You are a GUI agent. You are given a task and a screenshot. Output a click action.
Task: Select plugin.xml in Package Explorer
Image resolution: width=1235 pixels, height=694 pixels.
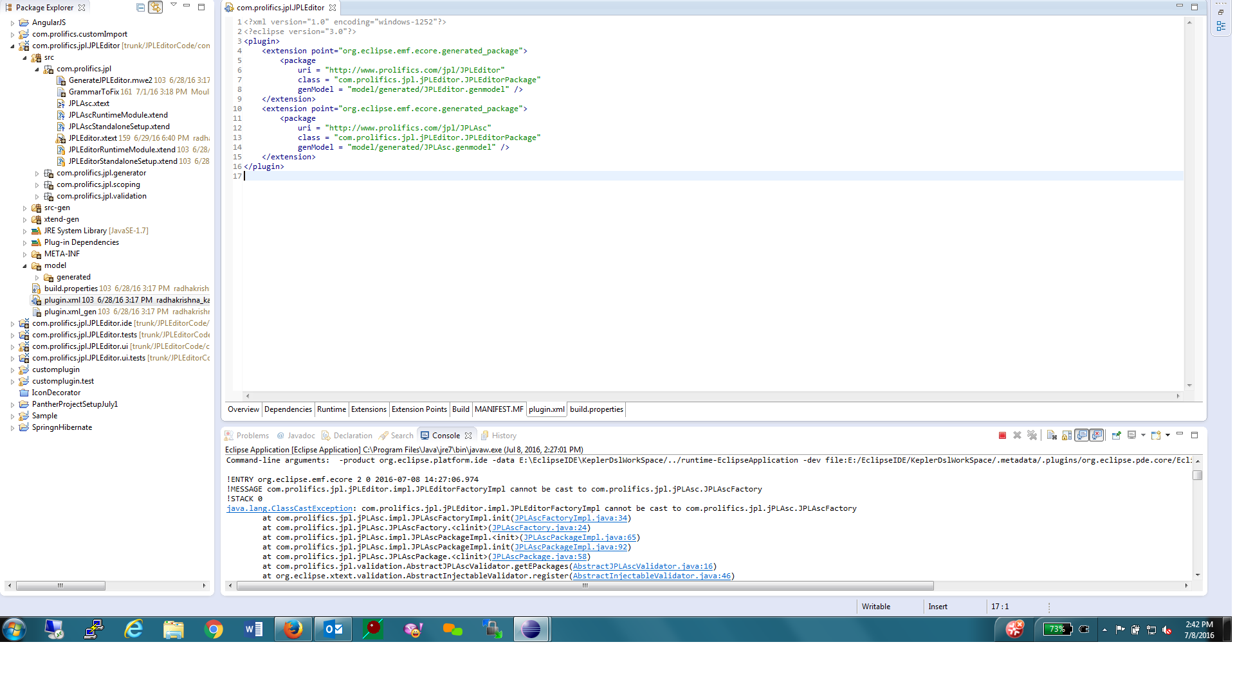point(62,300)
